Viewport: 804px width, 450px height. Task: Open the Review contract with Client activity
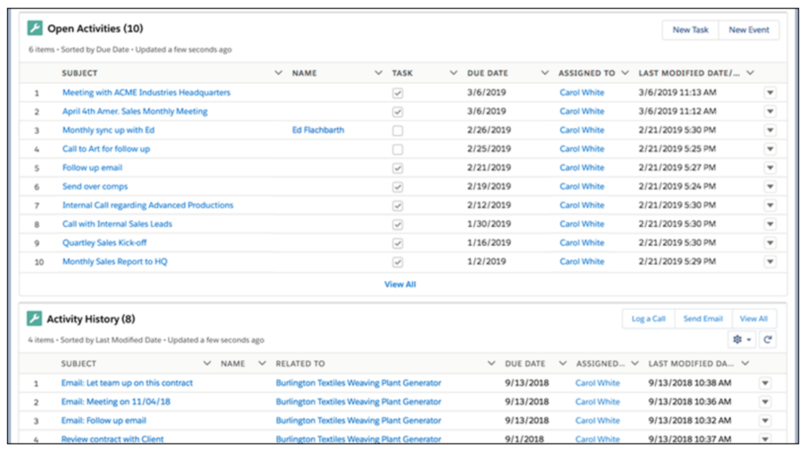pos(112,439)
